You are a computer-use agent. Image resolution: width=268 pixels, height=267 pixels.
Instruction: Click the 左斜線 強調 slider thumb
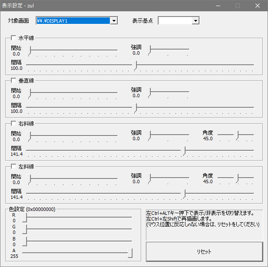149,178
